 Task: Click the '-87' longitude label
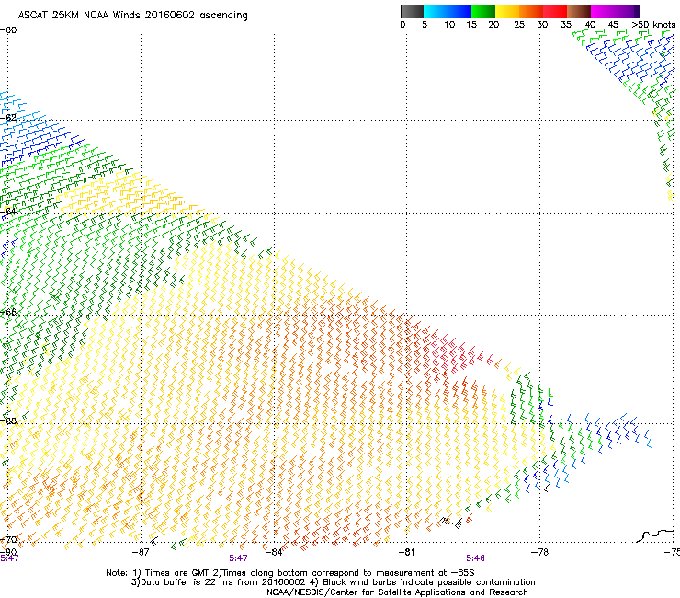point(141,552)
